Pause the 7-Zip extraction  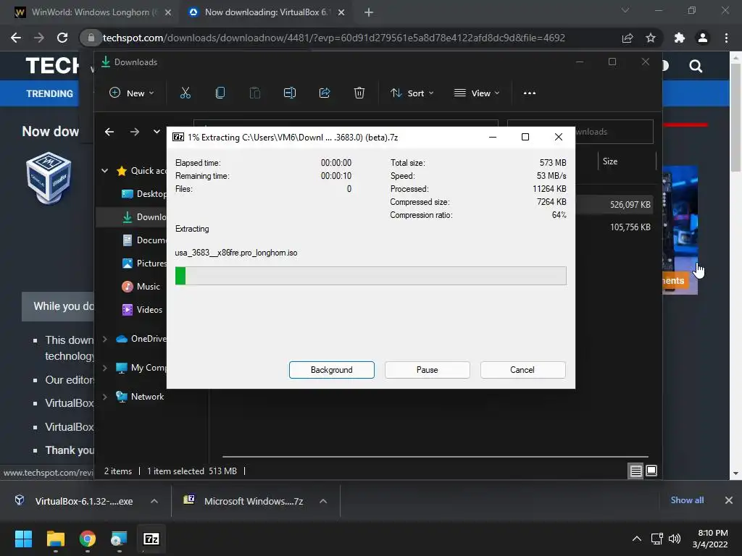tap(428, 370)
